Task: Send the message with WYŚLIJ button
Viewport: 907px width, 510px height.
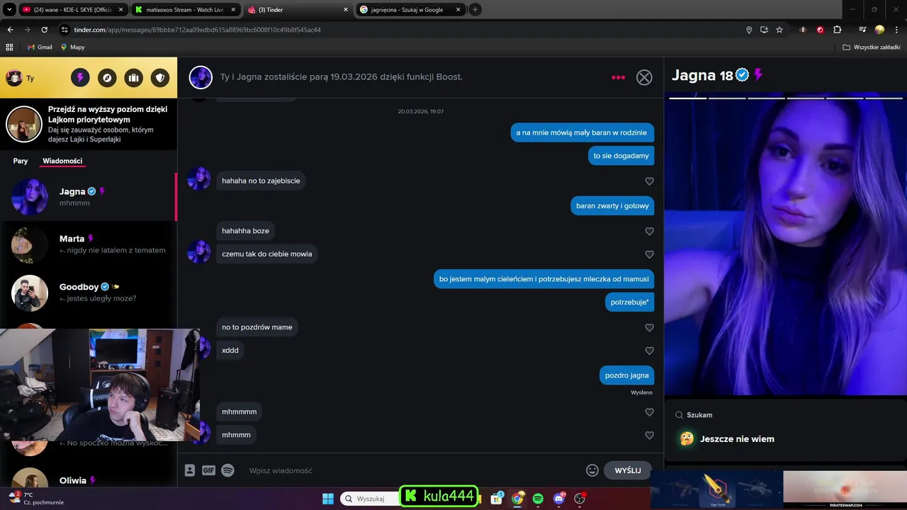Action: (627, 470)
